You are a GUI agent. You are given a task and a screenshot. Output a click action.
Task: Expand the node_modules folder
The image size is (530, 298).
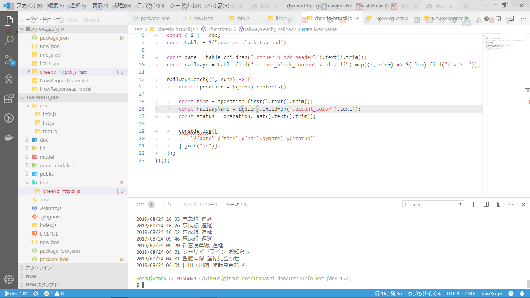coord(56,165)
